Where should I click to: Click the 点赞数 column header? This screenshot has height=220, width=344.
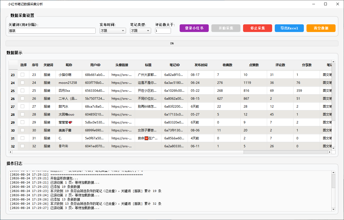254,65
